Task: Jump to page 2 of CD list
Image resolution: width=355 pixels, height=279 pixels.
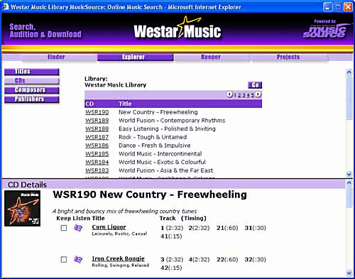Action: 239,95
